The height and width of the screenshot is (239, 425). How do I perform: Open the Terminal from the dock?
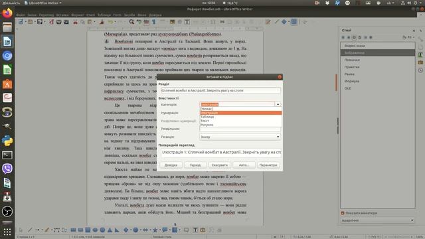[x=7, y=155]
